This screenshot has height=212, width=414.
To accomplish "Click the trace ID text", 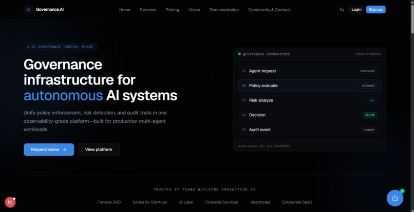I will coord(368,54).
